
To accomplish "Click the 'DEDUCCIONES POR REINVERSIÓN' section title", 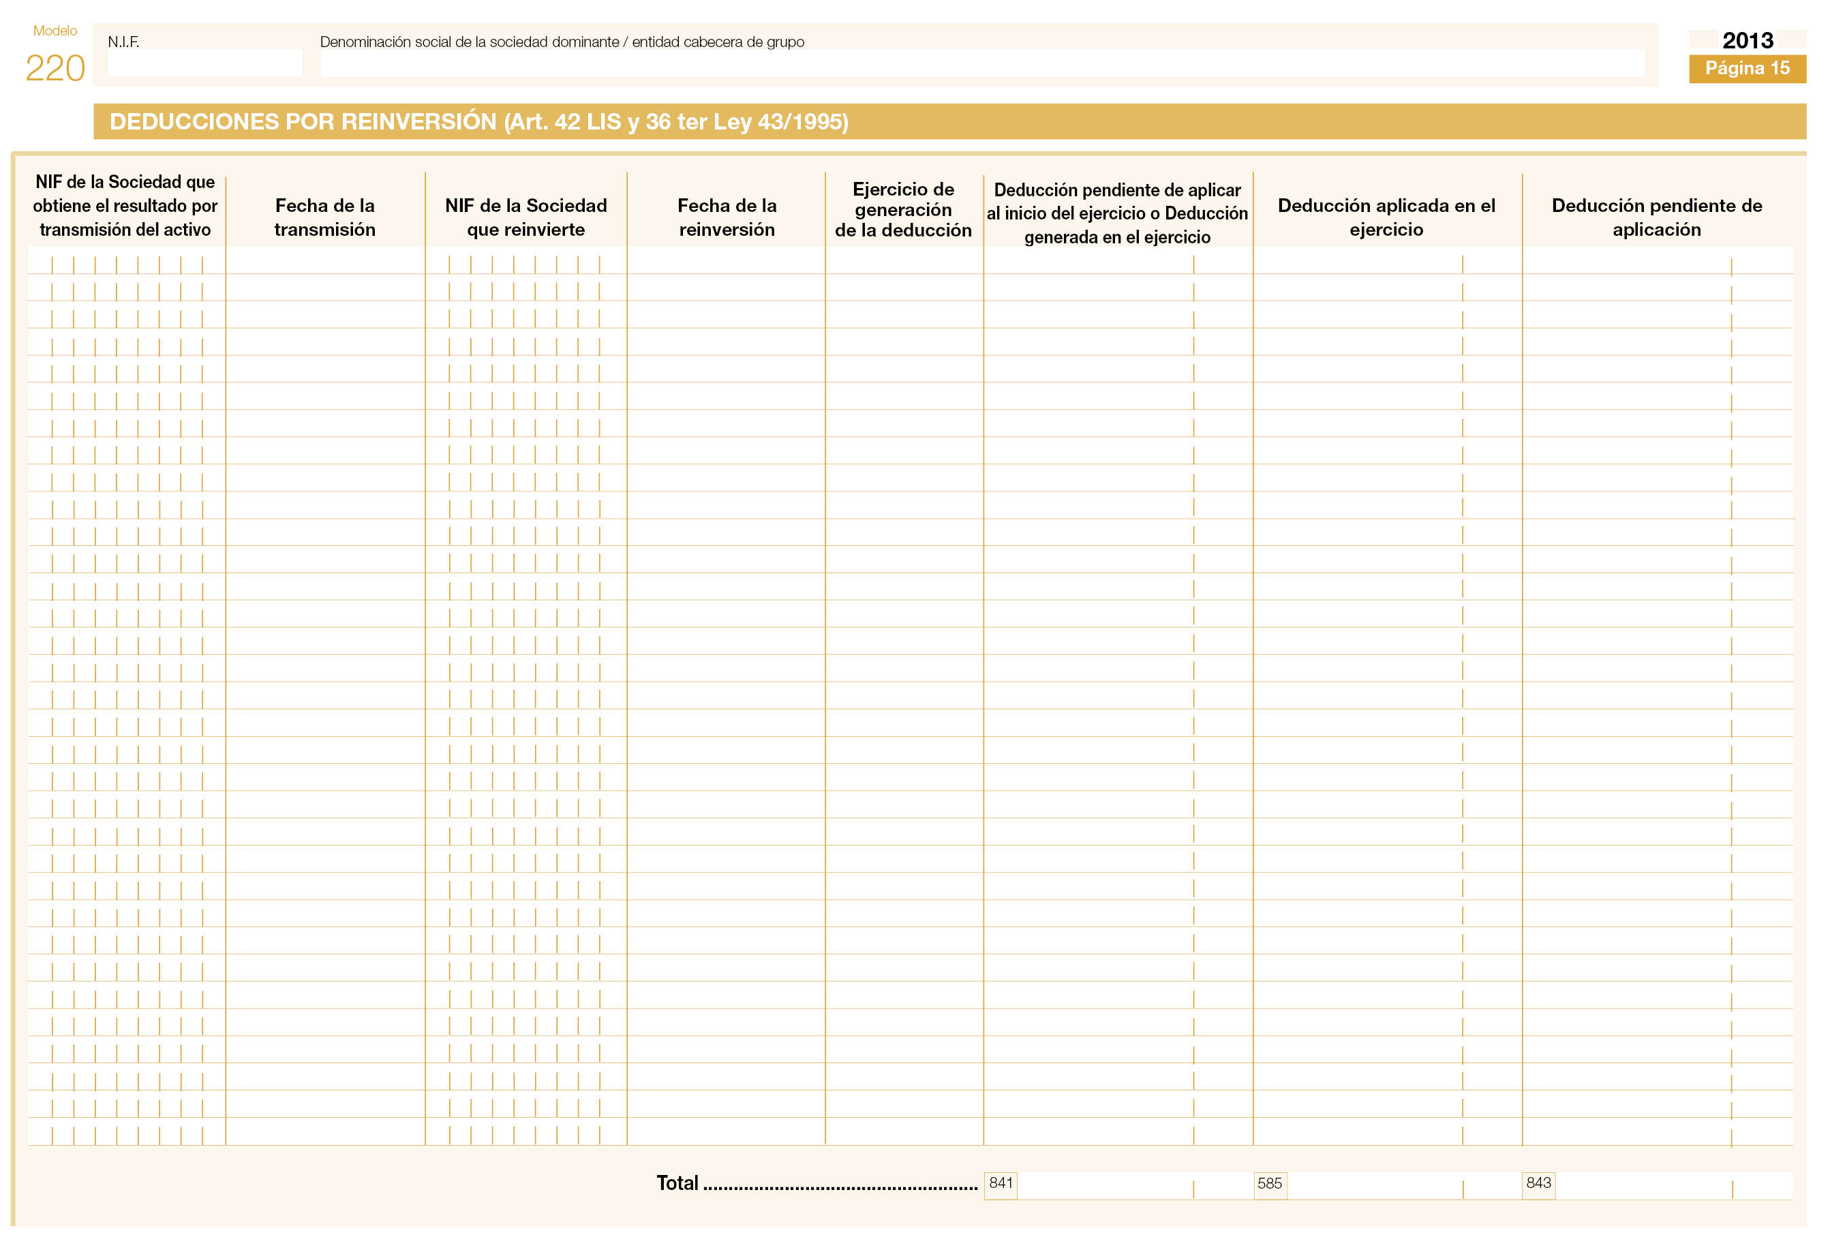I will click(x=478, y=121).
